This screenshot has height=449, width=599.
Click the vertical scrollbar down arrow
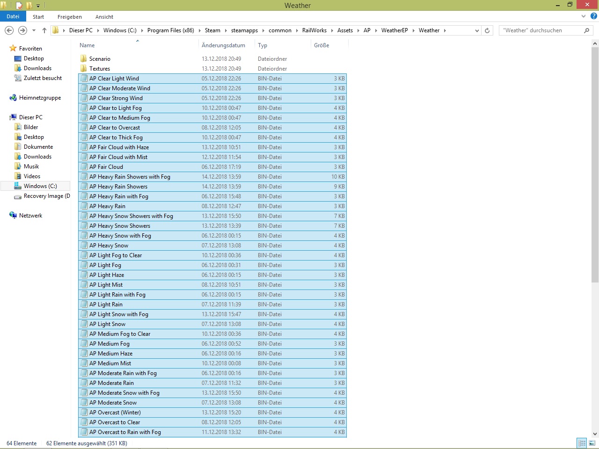pyautogui.click(x=595, y=434)
